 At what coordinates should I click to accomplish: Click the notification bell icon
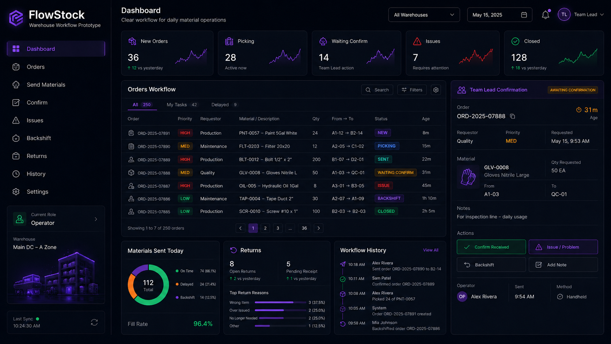pos(546,15)
